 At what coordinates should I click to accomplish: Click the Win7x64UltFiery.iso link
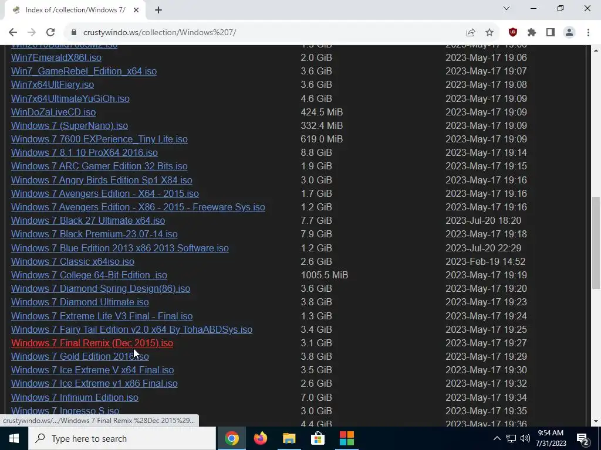[x=52, y=84]
